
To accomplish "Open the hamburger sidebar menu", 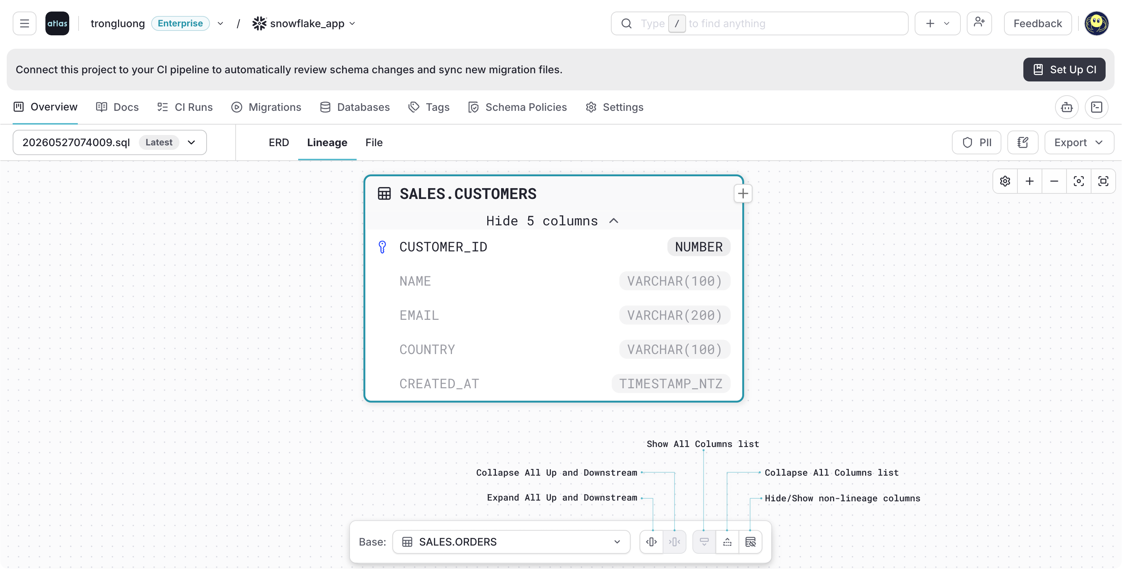I will pos(25,23).
